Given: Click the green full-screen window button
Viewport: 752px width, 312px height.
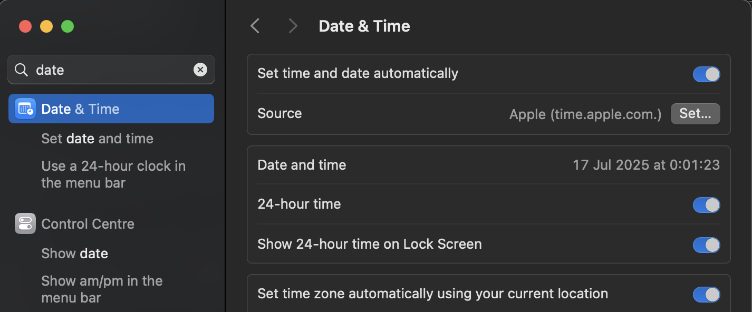Looking at the screenshot, I should click(x=68, y=26).
